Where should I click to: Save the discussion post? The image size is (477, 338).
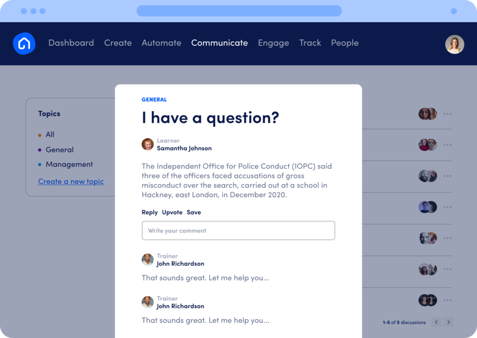click(194, 212)
